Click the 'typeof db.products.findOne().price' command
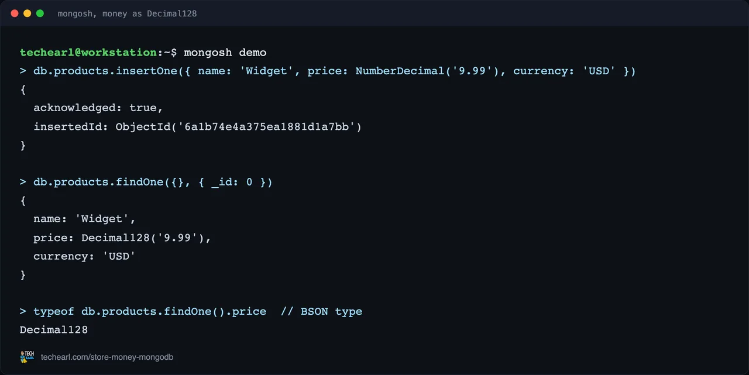Viewport: 749px width, 375px height. coord(150,311)
